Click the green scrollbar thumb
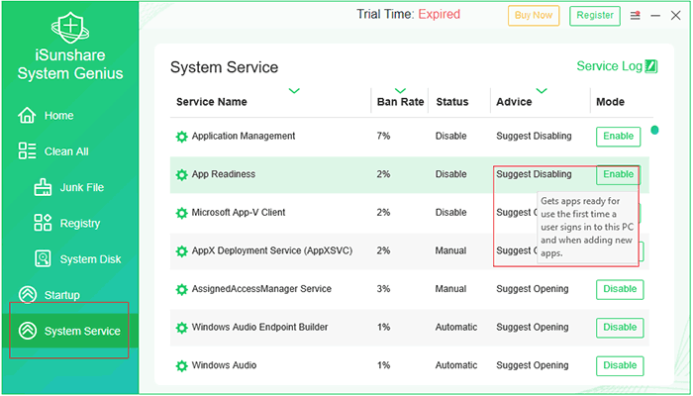This screenshot has width=693, height=396. (654, 130)
